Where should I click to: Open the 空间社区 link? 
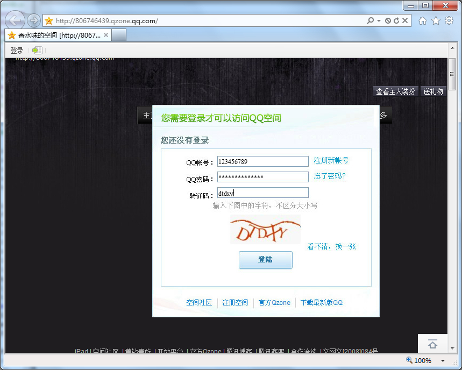click(x=199, y=303)
